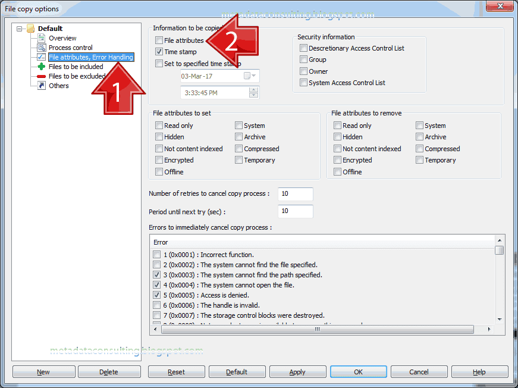Check the Archive attribute under File attributes to set
518x388 pixels.
coord(239,137)
